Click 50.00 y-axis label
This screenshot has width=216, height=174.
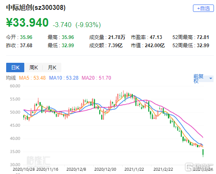pos(15,112)
